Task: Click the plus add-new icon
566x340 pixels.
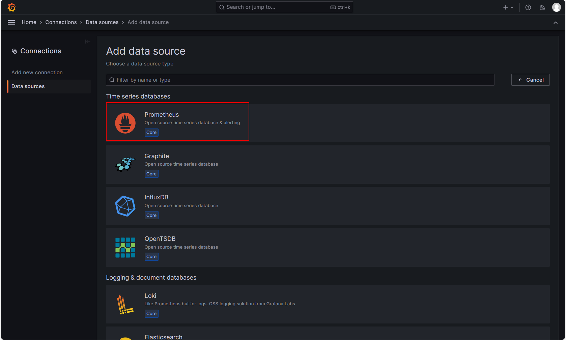Action: 505,7
